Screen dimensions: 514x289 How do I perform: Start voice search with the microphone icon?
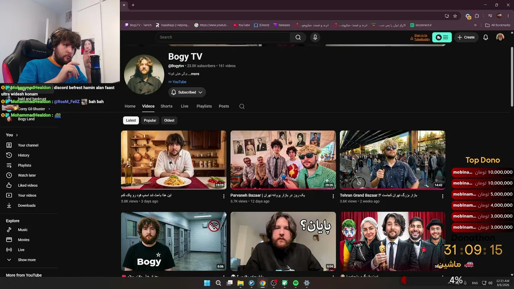pos(315,37)
